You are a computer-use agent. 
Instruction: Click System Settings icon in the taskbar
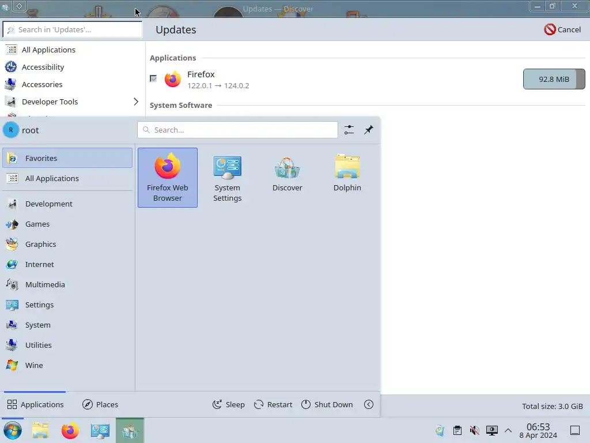[x=100, y=430]
